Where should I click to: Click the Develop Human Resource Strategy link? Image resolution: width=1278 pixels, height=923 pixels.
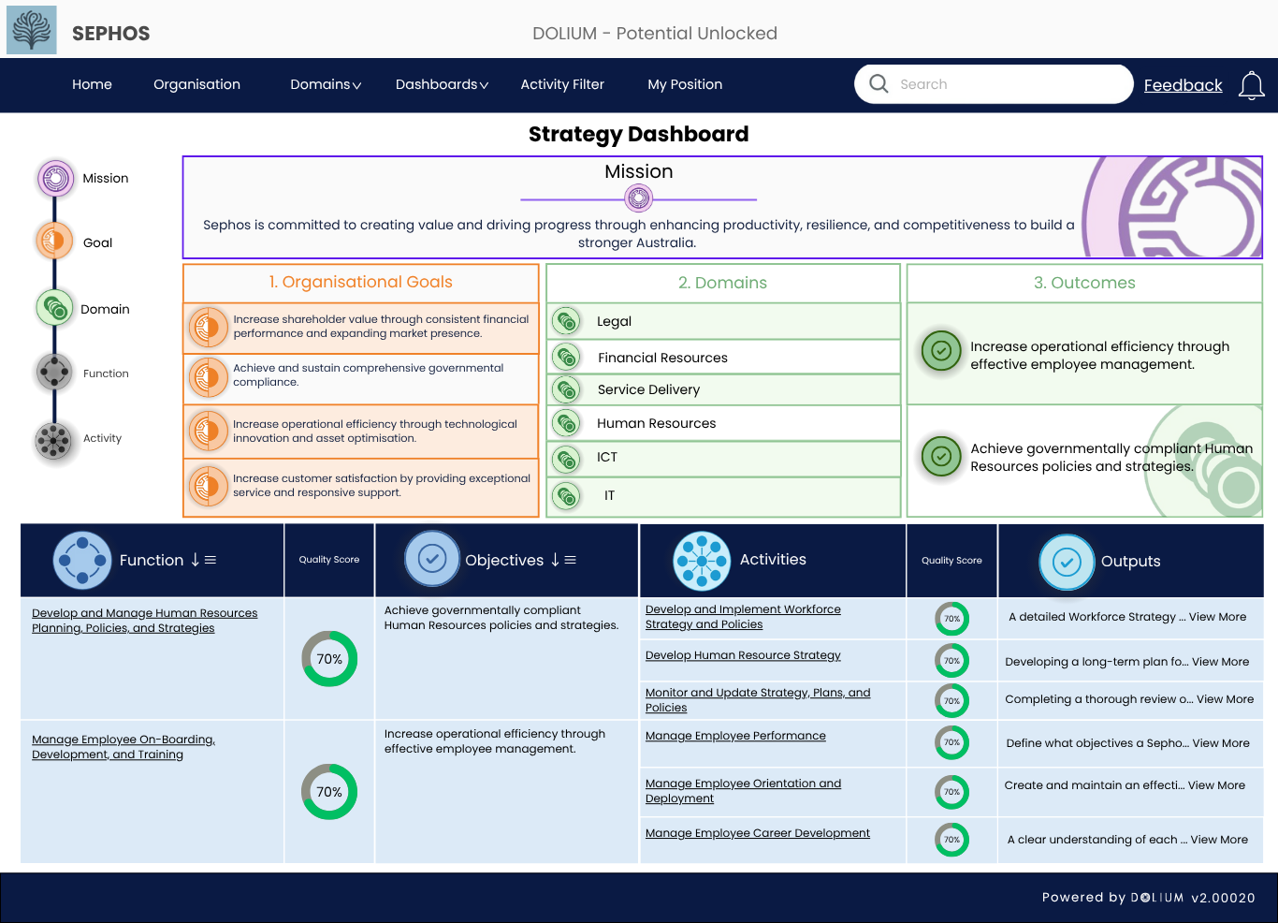(742, 655)
